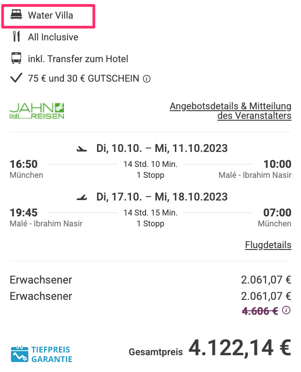Click the outbound flight plane icon
301x372 pixels.
82,149
